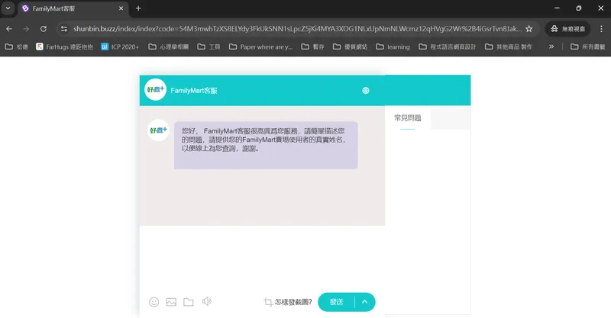The width and height of the screenshot is (611, 318).
Task: Reload the page
Action: (44, 29)
